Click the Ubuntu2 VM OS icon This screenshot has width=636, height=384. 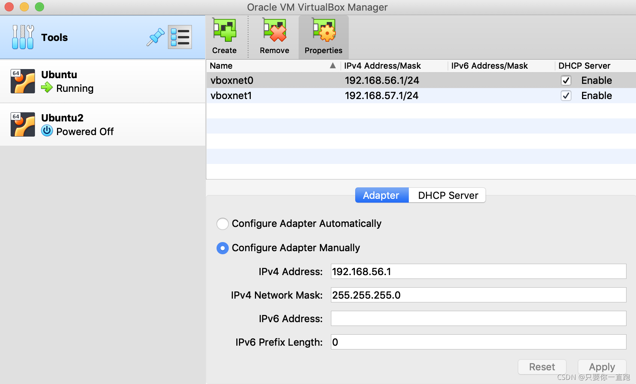click(23, 124)
